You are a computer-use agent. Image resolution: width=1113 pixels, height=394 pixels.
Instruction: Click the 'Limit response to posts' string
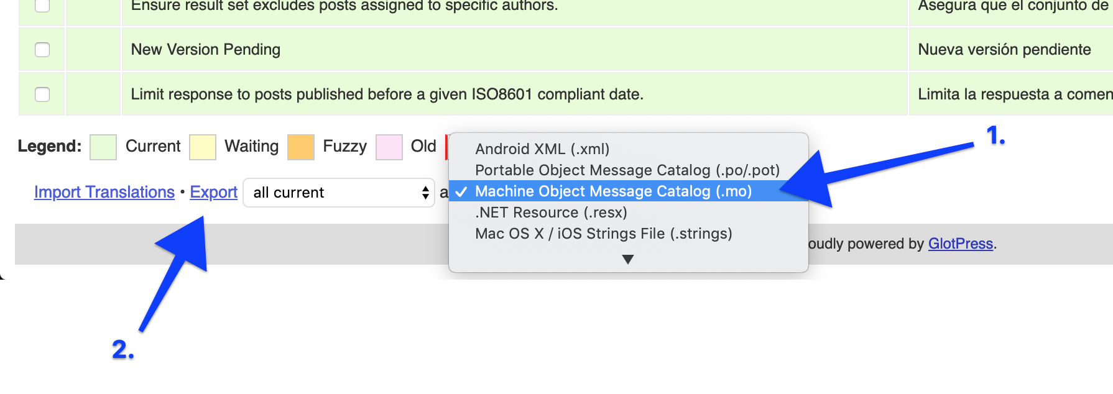pos(387,94)
